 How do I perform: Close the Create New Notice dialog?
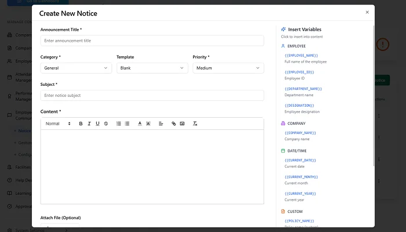pos(367,12)
